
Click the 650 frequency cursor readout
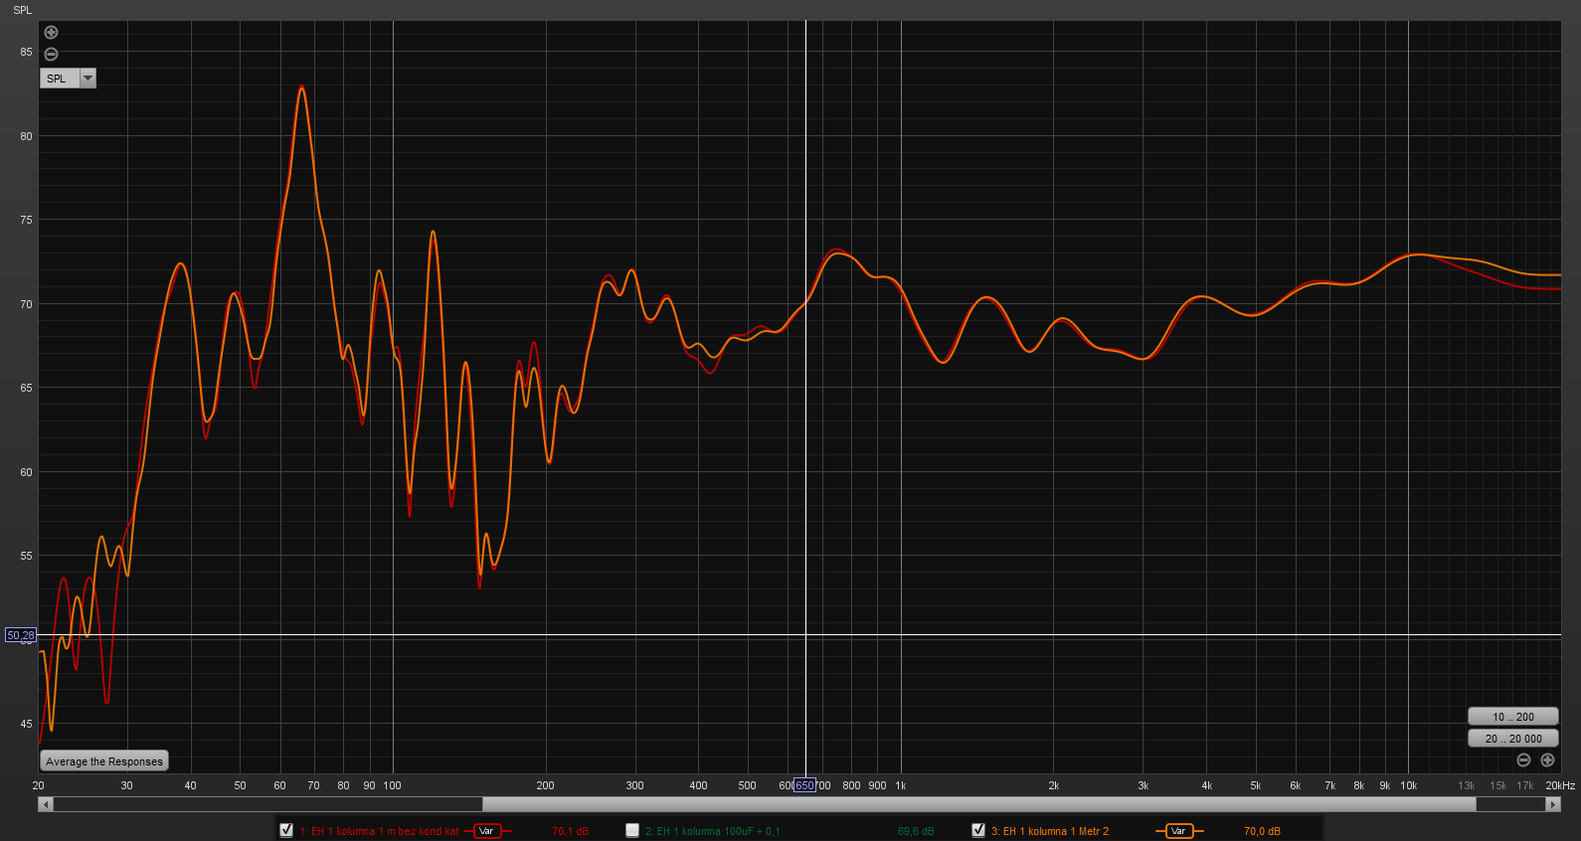click(804, 785)
